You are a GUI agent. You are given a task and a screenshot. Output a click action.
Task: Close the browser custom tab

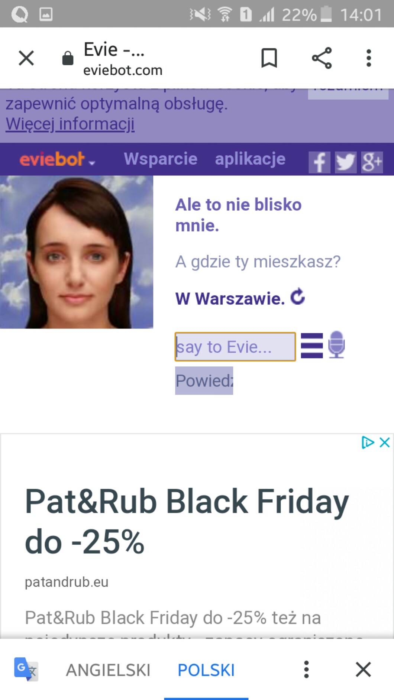(26, 58)
